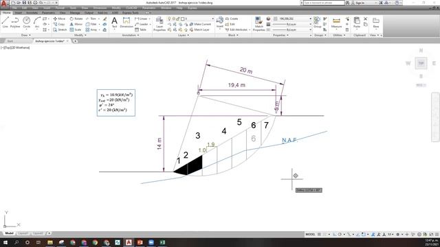
Task: Select the Circle tool
Action: 26,23
